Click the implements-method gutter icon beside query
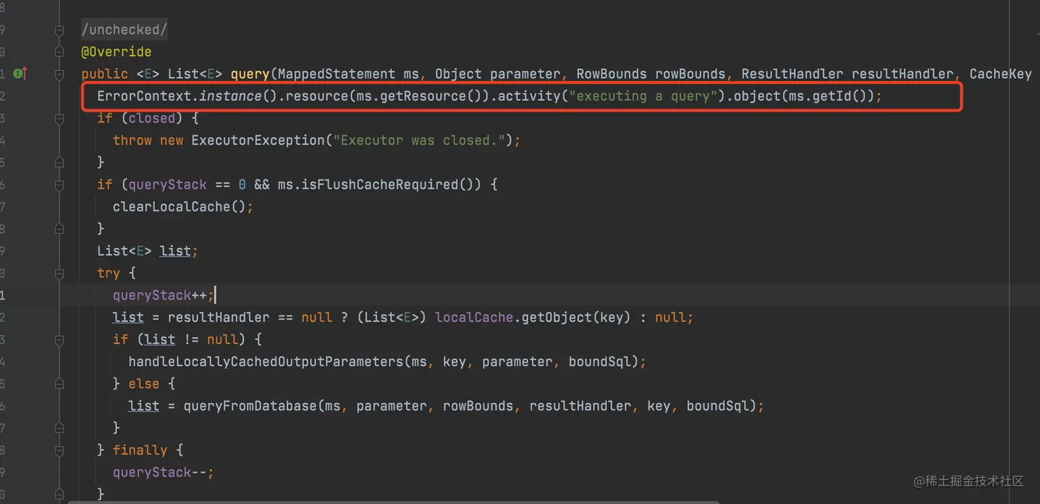The width and height of the screenshot is (1040, 504). pyautogui.click(x=20, y=73)
